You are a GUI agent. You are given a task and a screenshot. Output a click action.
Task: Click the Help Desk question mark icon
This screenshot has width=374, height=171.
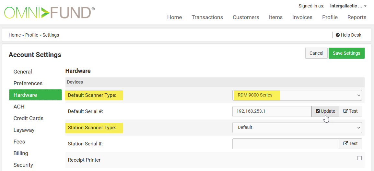click(x=338, y=35)
